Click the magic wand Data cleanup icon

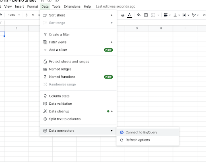45,111
